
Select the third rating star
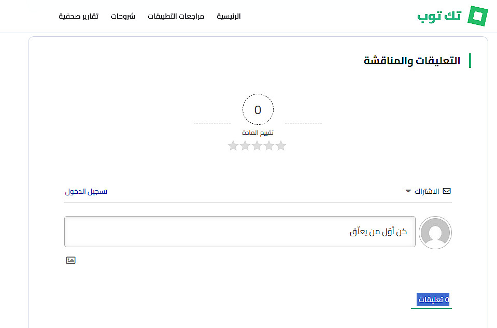[257, 146]
